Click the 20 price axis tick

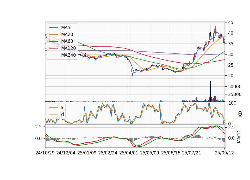click(x=231, y=76)
